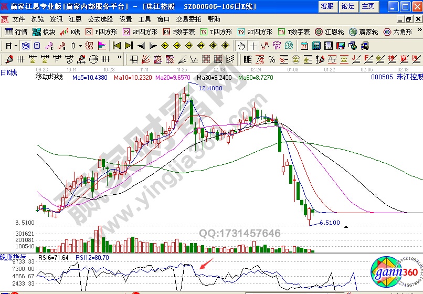Click the 日K线 chart label
The height and width of the screenshot is (294, 423).
coord(8,72)
